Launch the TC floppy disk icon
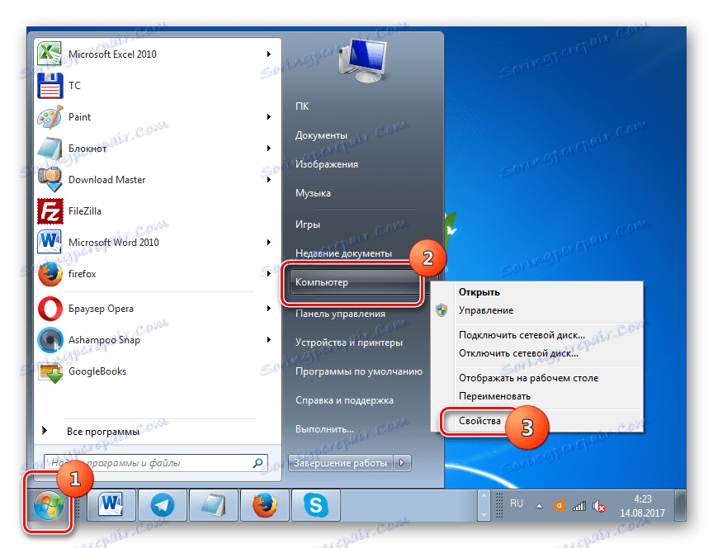The width and height of the screenshot is (713, 548). click(50, 86)
